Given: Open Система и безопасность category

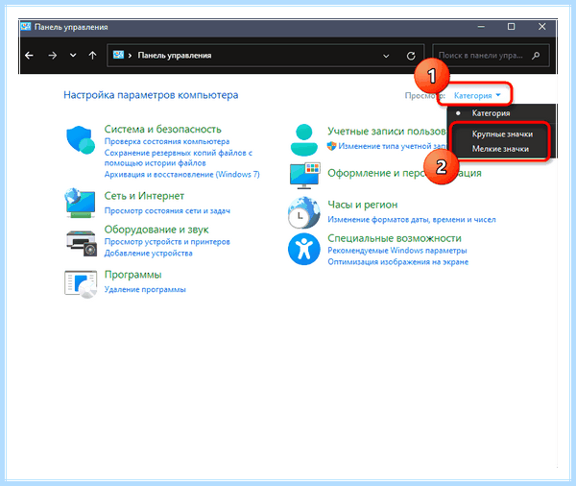Looking at the screenshot, I should (x=163, y=130).
